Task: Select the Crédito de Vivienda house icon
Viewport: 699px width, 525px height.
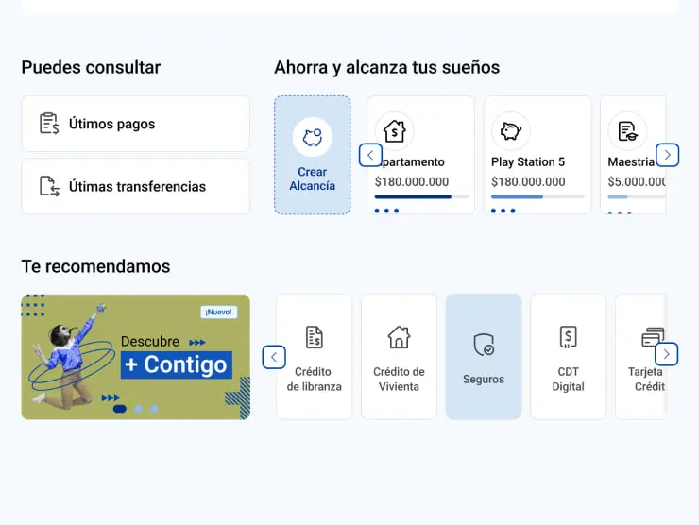Action: (399, 337)
